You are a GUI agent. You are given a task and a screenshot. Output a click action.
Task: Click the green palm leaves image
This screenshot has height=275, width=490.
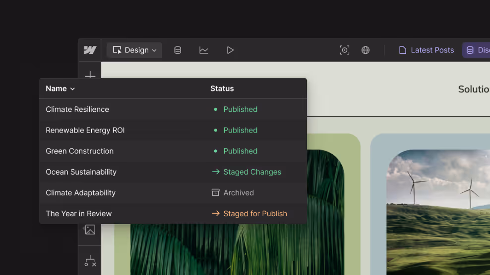pos(237,249)
